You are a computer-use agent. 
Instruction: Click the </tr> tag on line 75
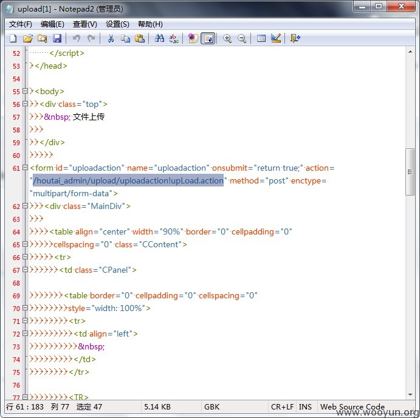79,372
